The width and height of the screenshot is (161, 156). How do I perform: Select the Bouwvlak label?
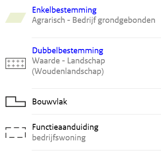(x=49, y=101)
